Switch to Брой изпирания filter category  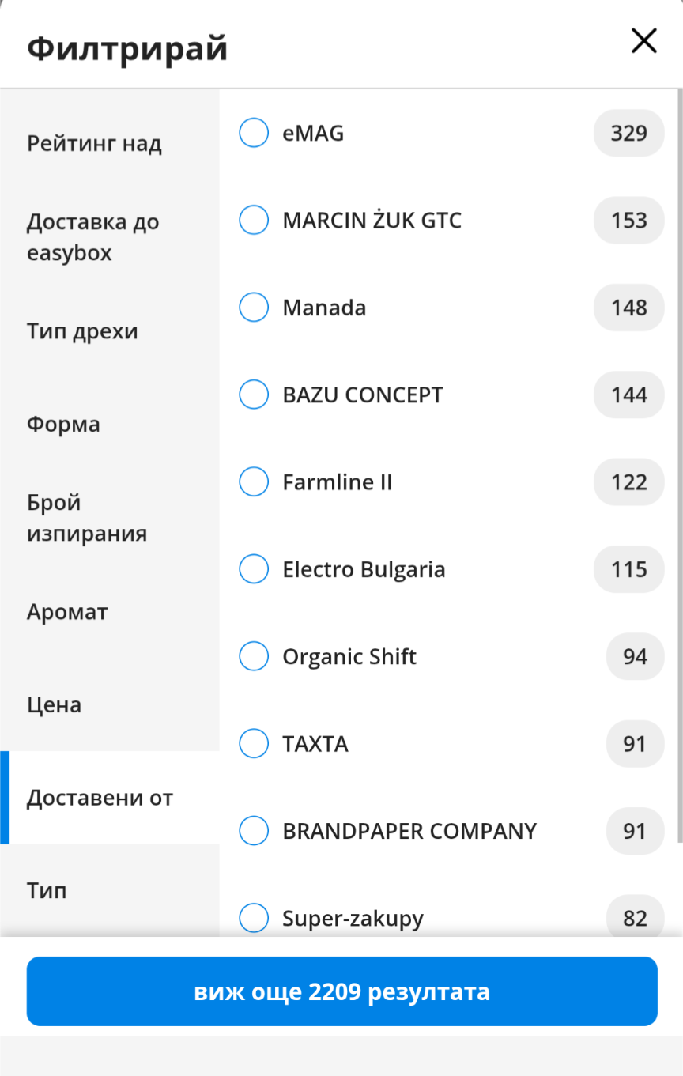[x=86, y=518]
